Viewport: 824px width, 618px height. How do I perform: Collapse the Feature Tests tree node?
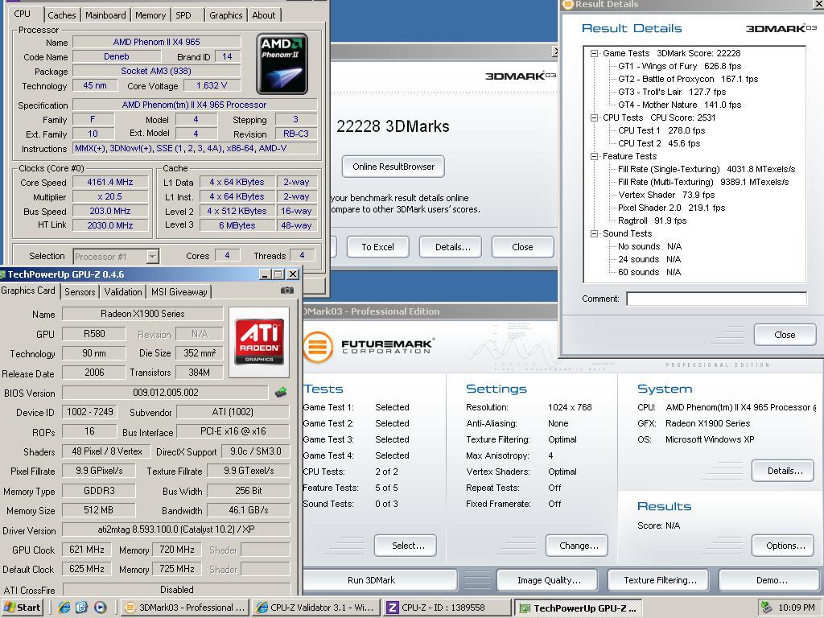[594, 156]
